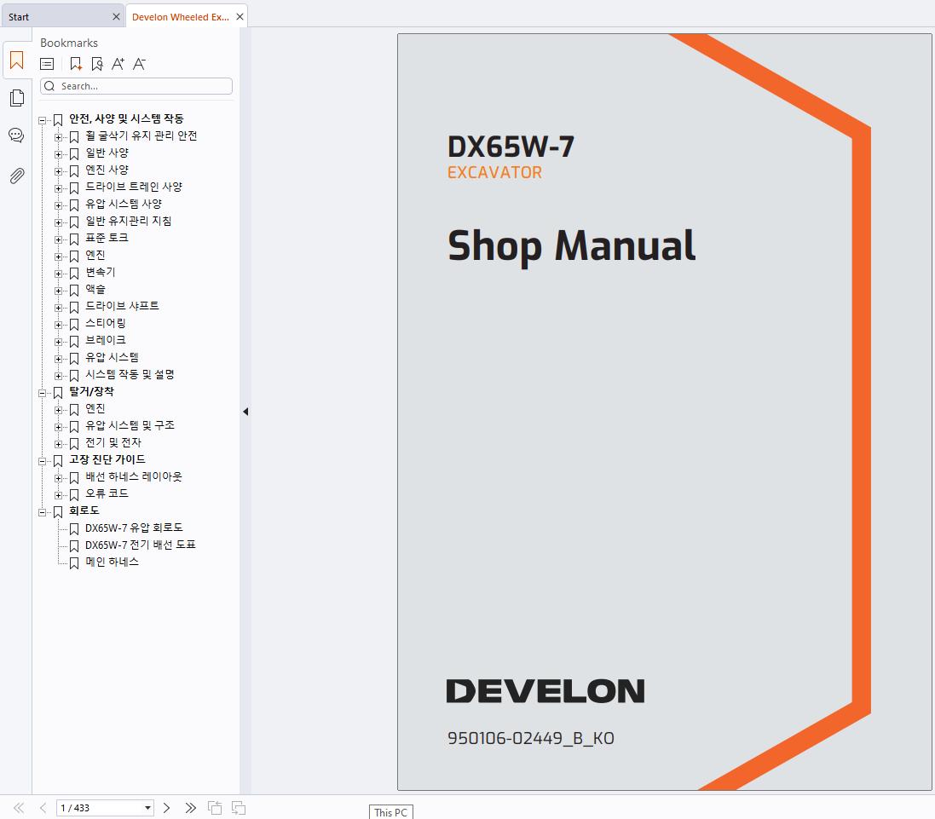Click the bookmark icon beside 메인 하네스
Screen dimensions: 935x819
pos(74,563)
